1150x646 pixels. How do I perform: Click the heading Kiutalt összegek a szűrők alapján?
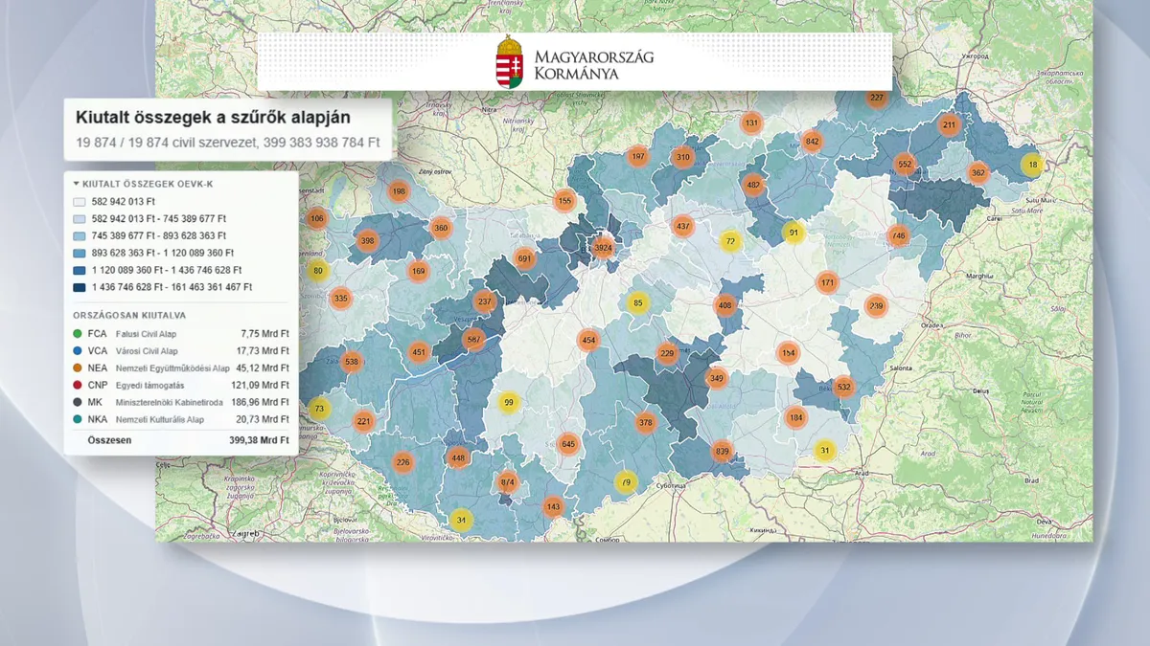tap(213, 118)
